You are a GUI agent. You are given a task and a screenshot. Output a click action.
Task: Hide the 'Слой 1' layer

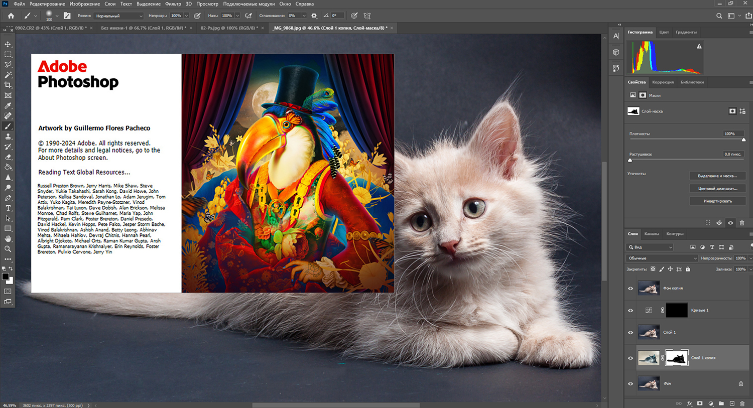(x=631, y=332)
